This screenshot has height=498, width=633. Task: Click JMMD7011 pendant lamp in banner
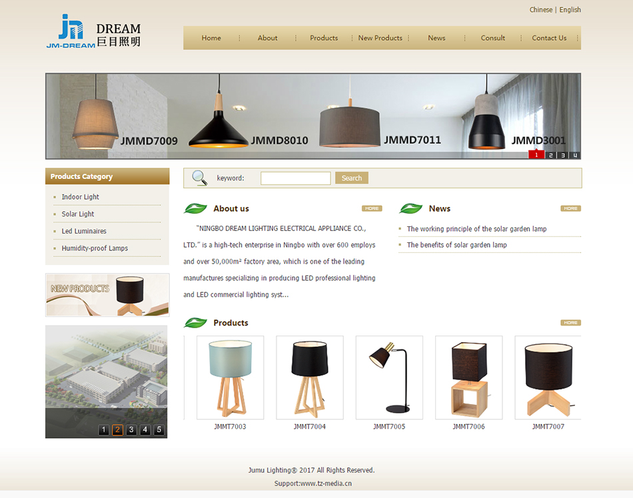point(350,126)
